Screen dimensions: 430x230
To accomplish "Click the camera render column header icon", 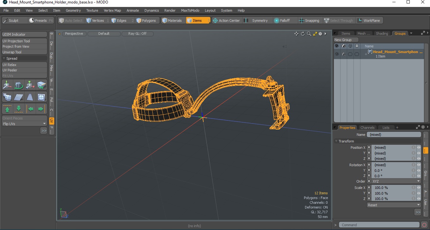I will coord(344,46).
